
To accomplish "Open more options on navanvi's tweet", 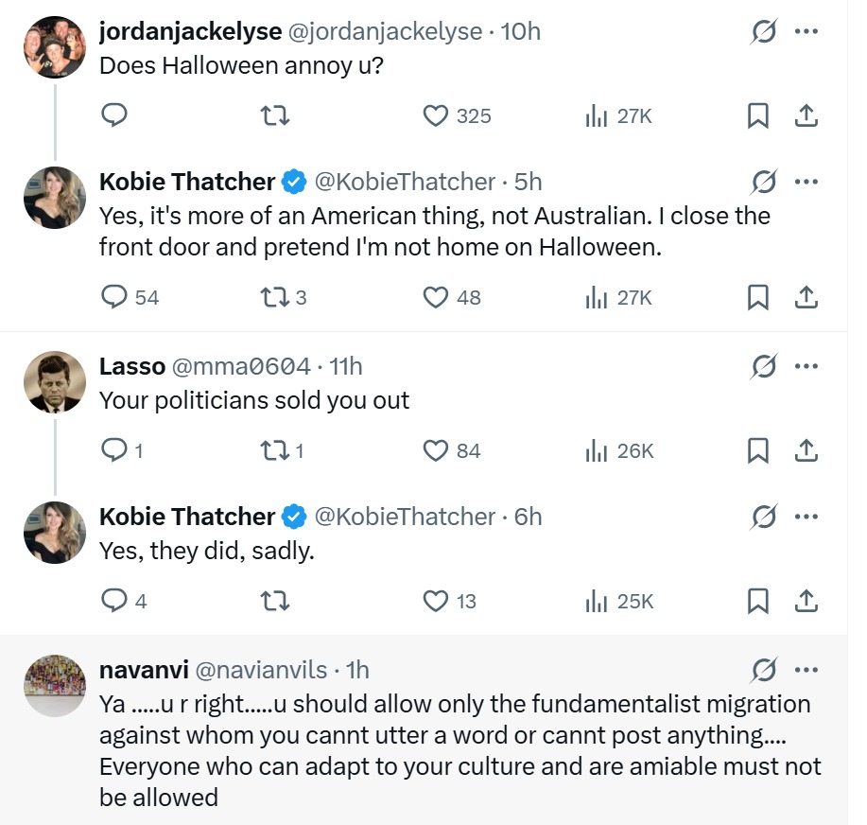I will pos(806,671).
